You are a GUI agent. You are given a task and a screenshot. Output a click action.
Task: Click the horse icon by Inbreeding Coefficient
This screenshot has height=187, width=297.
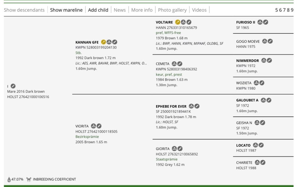(28, 179)
